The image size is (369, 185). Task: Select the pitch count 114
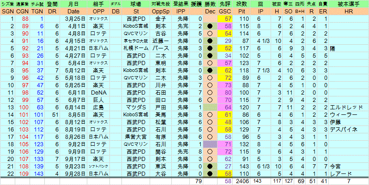coord(244,33)
